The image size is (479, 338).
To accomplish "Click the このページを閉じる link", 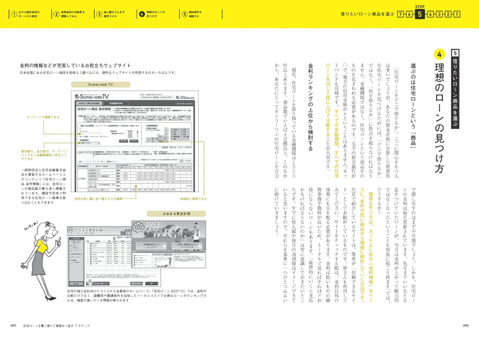I will (x=185, y=147).
